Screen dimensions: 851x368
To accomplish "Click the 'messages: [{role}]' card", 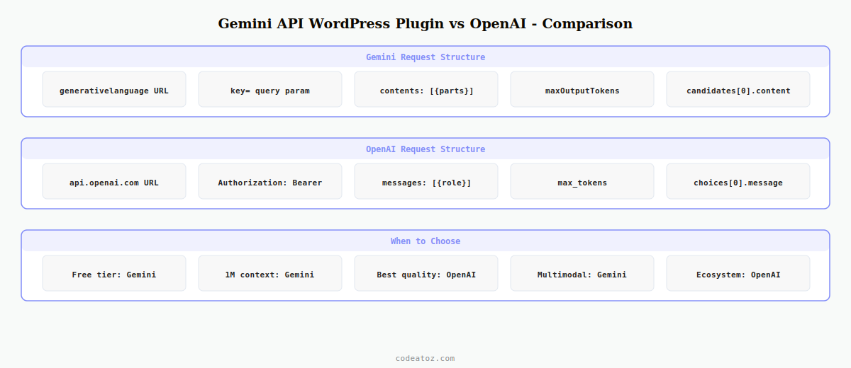I will (426, 181).
